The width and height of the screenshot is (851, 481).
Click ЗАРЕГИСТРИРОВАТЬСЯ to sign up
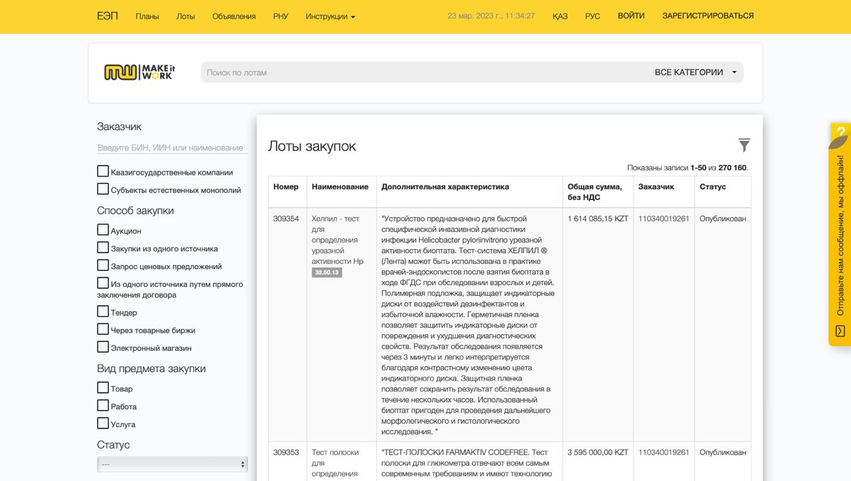pos(707,16)
